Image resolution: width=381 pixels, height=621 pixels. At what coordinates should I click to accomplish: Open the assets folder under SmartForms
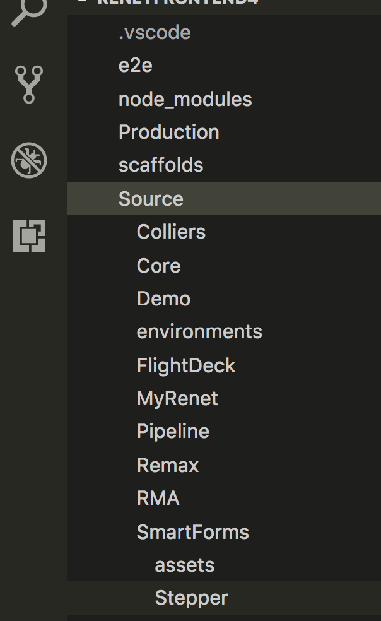(184, 564)
